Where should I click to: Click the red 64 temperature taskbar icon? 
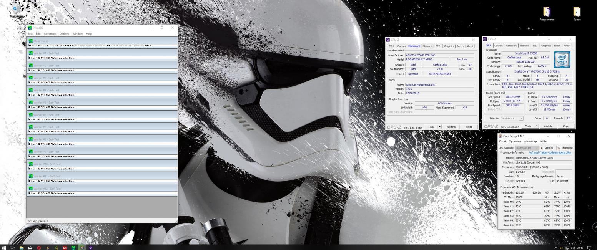click(x=65, y=248)
